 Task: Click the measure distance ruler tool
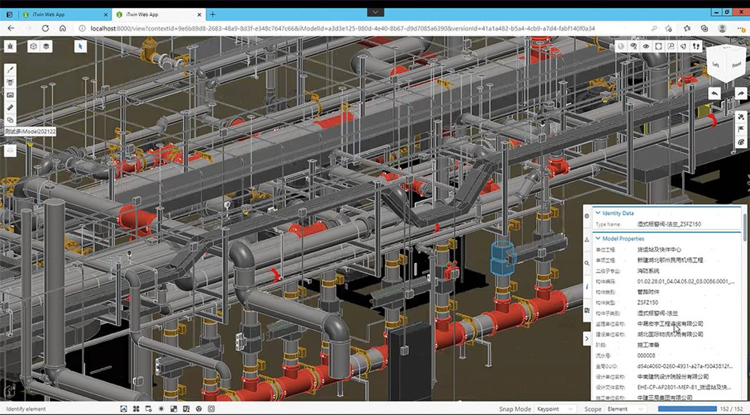pyautogui.click(x=10, y=107)
